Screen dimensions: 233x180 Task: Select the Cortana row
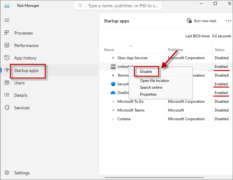pyautogui.click(x=166, y=119)
